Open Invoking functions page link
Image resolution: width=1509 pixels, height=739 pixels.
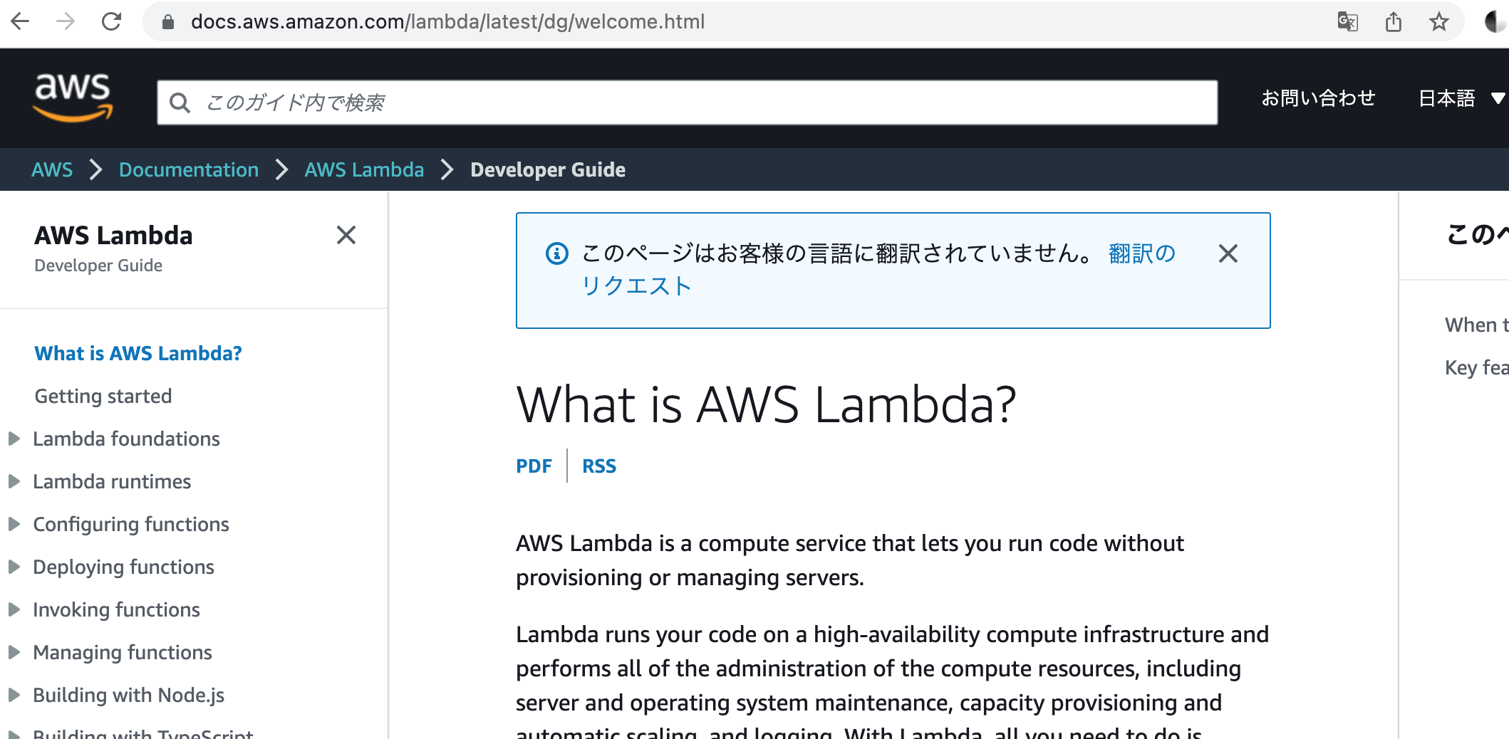click(116, 609)
